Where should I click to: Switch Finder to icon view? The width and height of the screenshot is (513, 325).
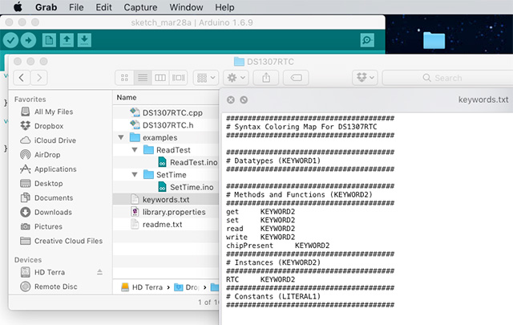124,78
